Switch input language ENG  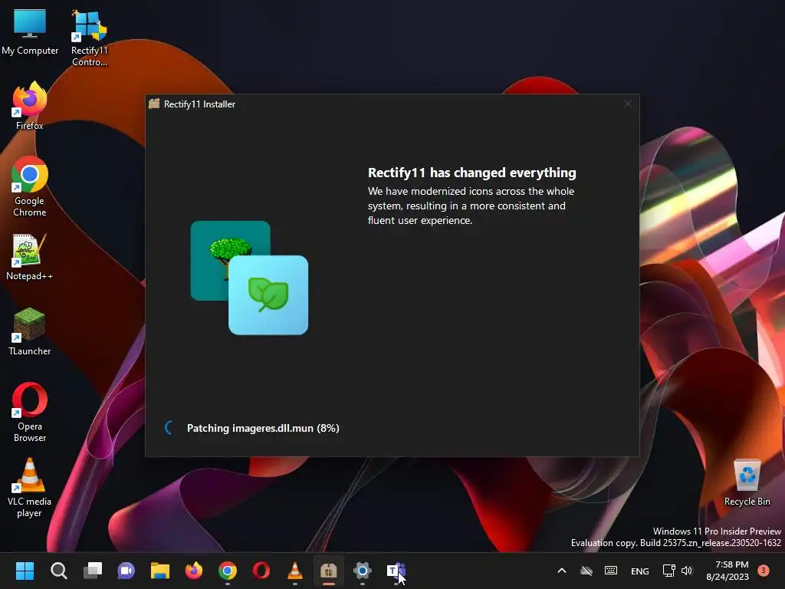[x=640, y=571]
